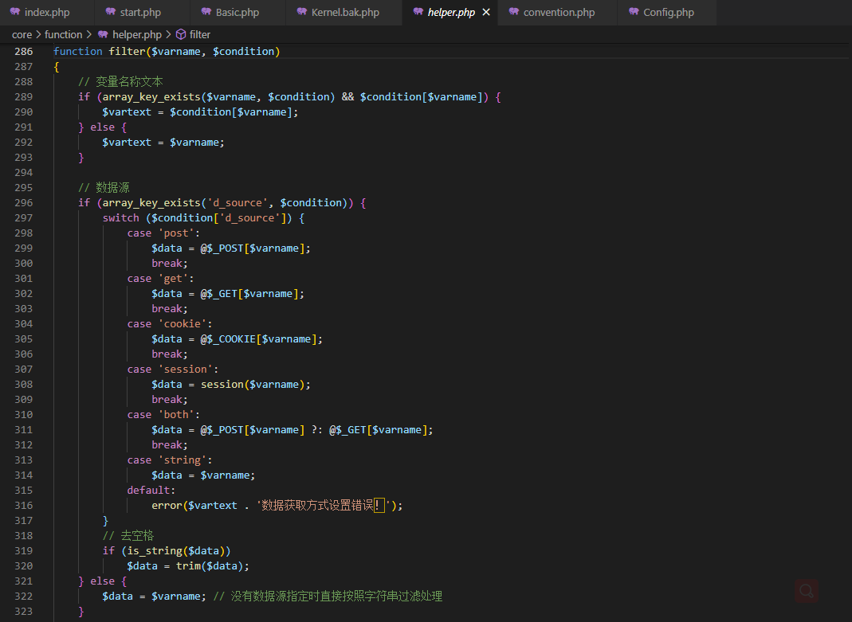The width and height of the screenshot is (852, 622).
Task: Click the "$data = @$_GET[$varname];" statement on line 302
Action: click(228, 294)
